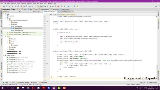The image size is (160, 90).
Task: Open the Refactor menu
Action: 29,3
